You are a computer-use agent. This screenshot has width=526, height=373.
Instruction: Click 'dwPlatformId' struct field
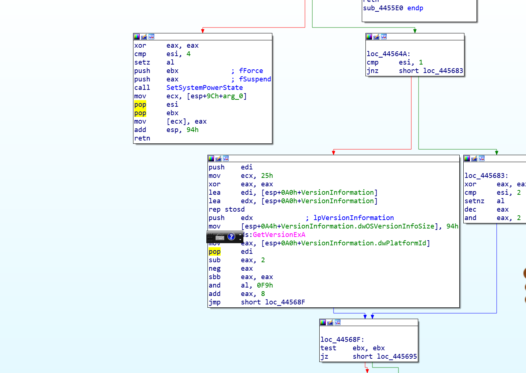(x=402, y=243)
